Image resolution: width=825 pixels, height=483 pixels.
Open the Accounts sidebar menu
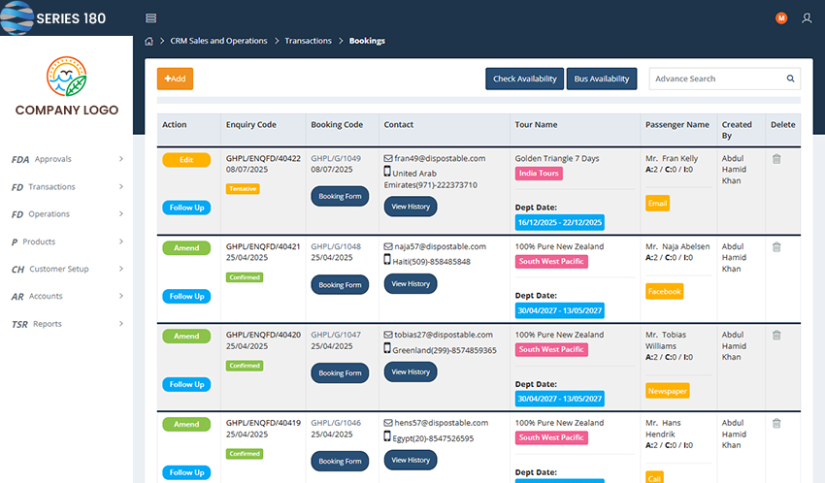pos(66,297)
